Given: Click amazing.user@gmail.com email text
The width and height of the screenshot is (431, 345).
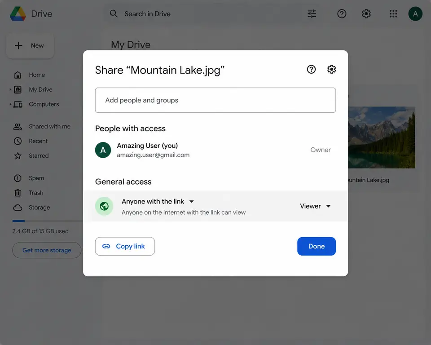Looking at the screenshot, I should tap(153, 155).
